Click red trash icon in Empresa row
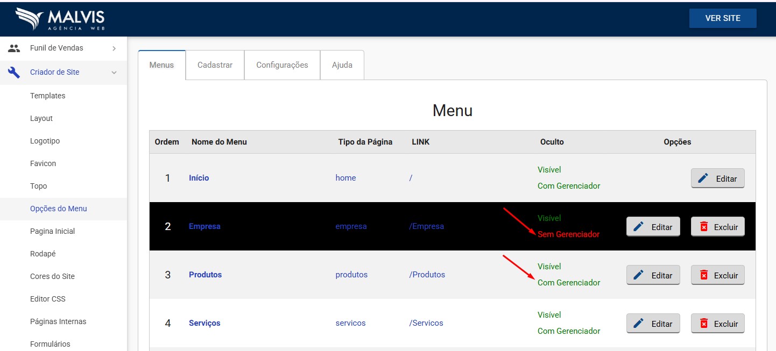This screenshot has width=776, height=351. (703, 227)
